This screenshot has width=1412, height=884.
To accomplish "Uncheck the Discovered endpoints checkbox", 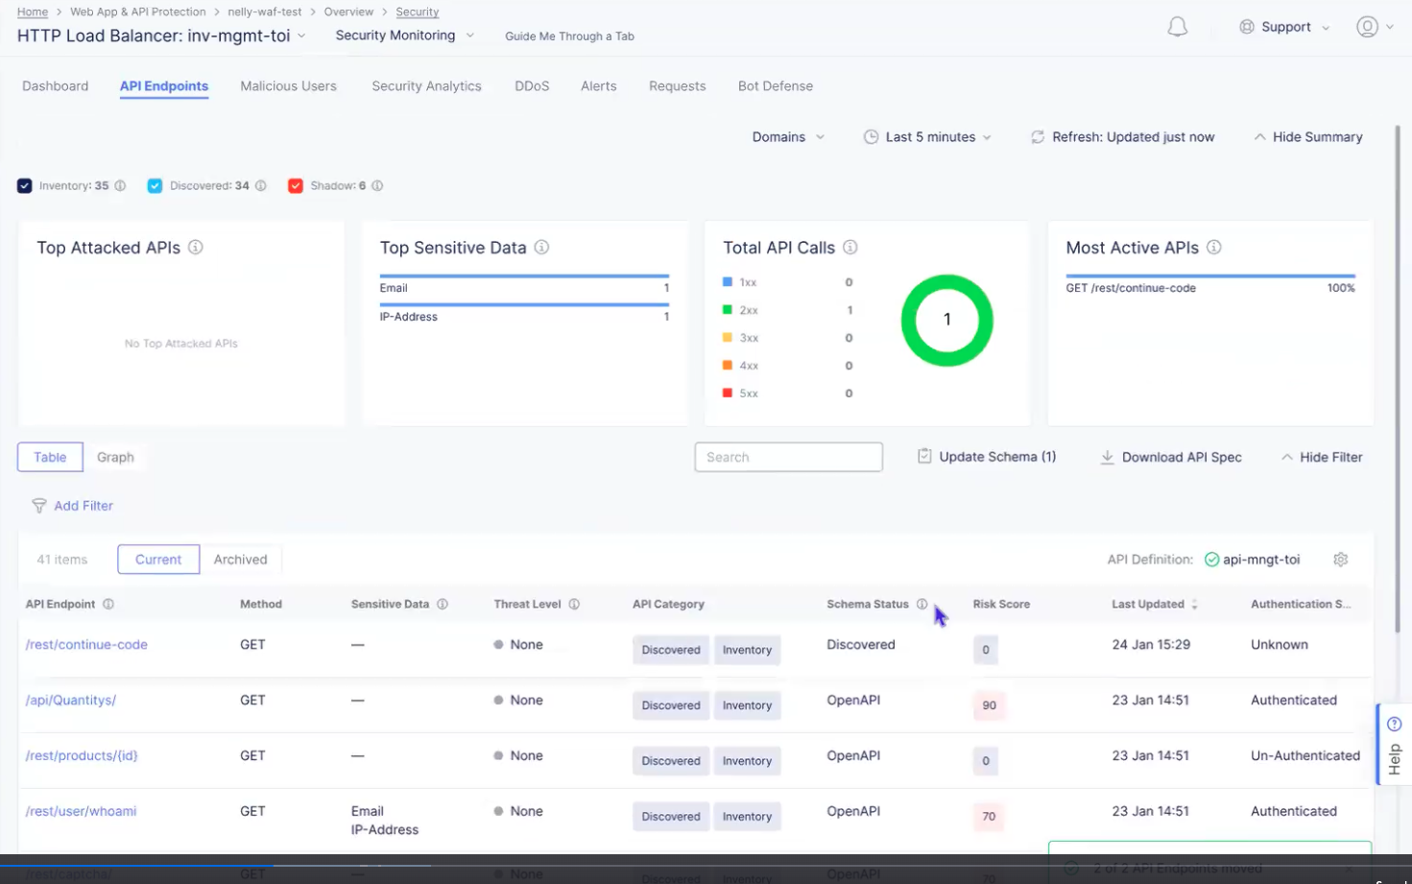I will (155, 185).
